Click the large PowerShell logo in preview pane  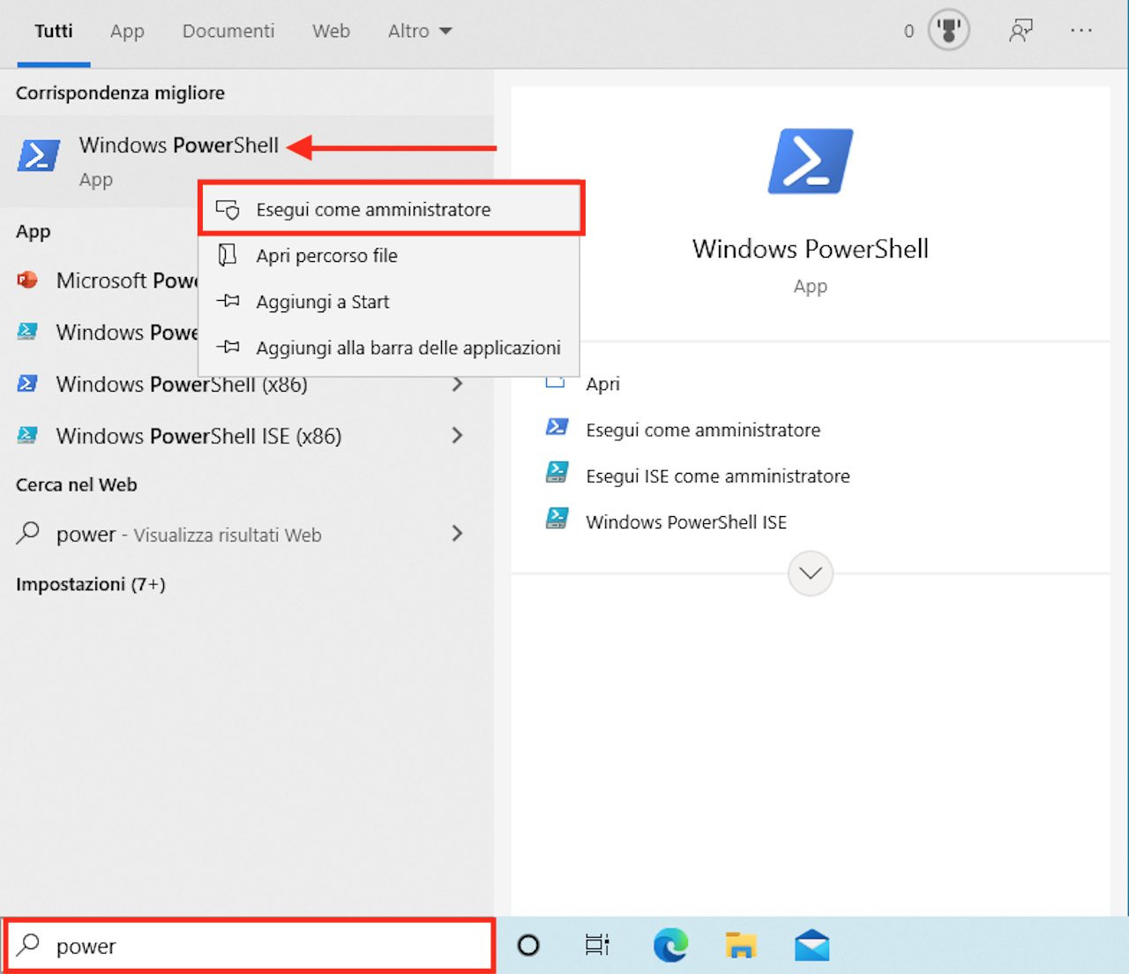coord(810,161)
